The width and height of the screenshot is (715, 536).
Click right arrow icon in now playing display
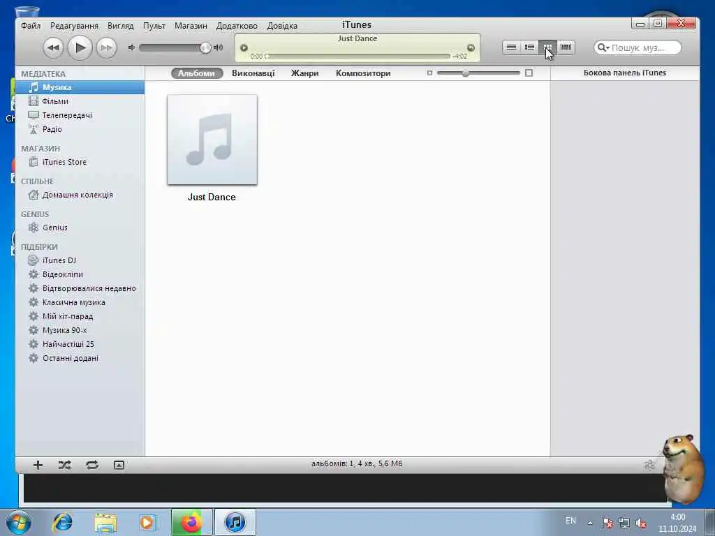(471, 47)
